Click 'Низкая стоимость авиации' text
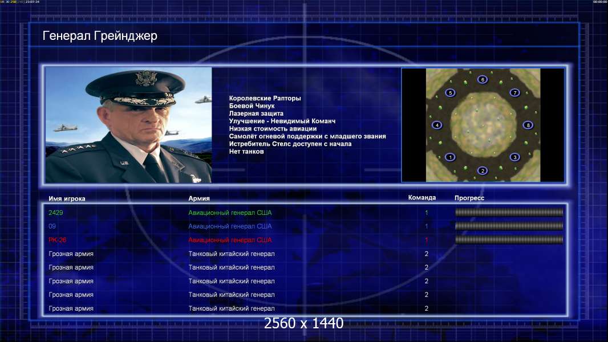This screenshot has height=342, width=608. pyautogui.click(x=273, y=129)
